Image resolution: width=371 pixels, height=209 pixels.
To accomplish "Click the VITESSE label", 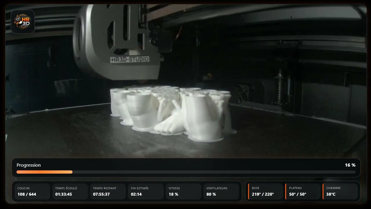I will pyautogui.click(x=174, y=188).
